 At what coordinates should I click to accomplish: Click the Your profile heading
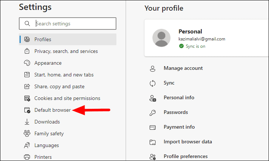[x=164, y=8]
